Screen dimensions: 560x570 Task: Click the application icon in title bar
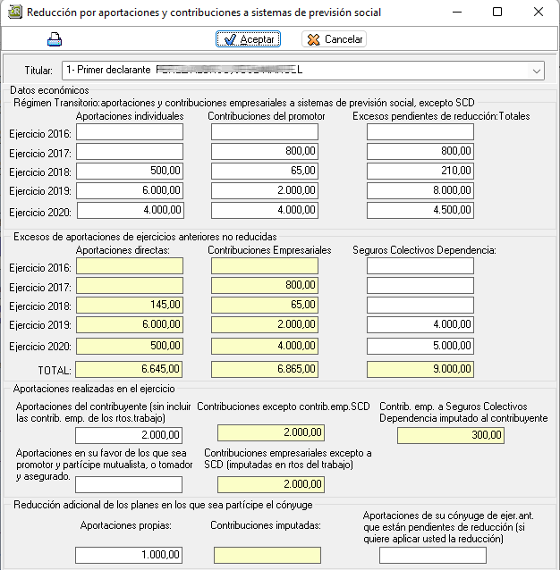click(x=15, y=12)
